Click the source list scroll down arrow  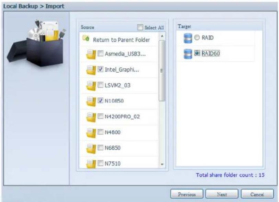(162, 164)
